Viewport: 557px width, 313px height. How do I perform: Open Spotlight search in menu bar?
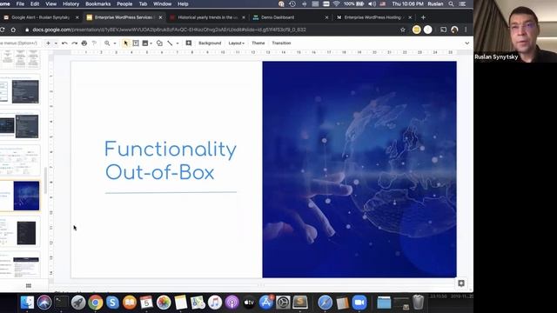tap(451, 3)
